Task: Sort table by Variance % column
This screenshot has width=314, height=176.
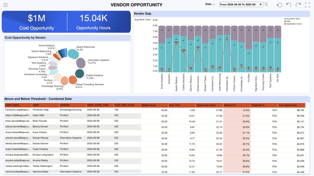Action: [236, 105]
